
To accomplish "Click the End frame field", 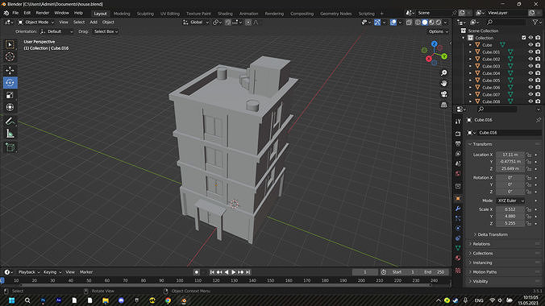I will 435,272.
